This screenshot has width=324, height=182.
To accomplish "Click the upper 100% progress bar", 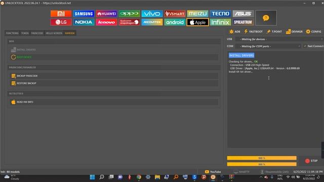I will tap(262, 158).
